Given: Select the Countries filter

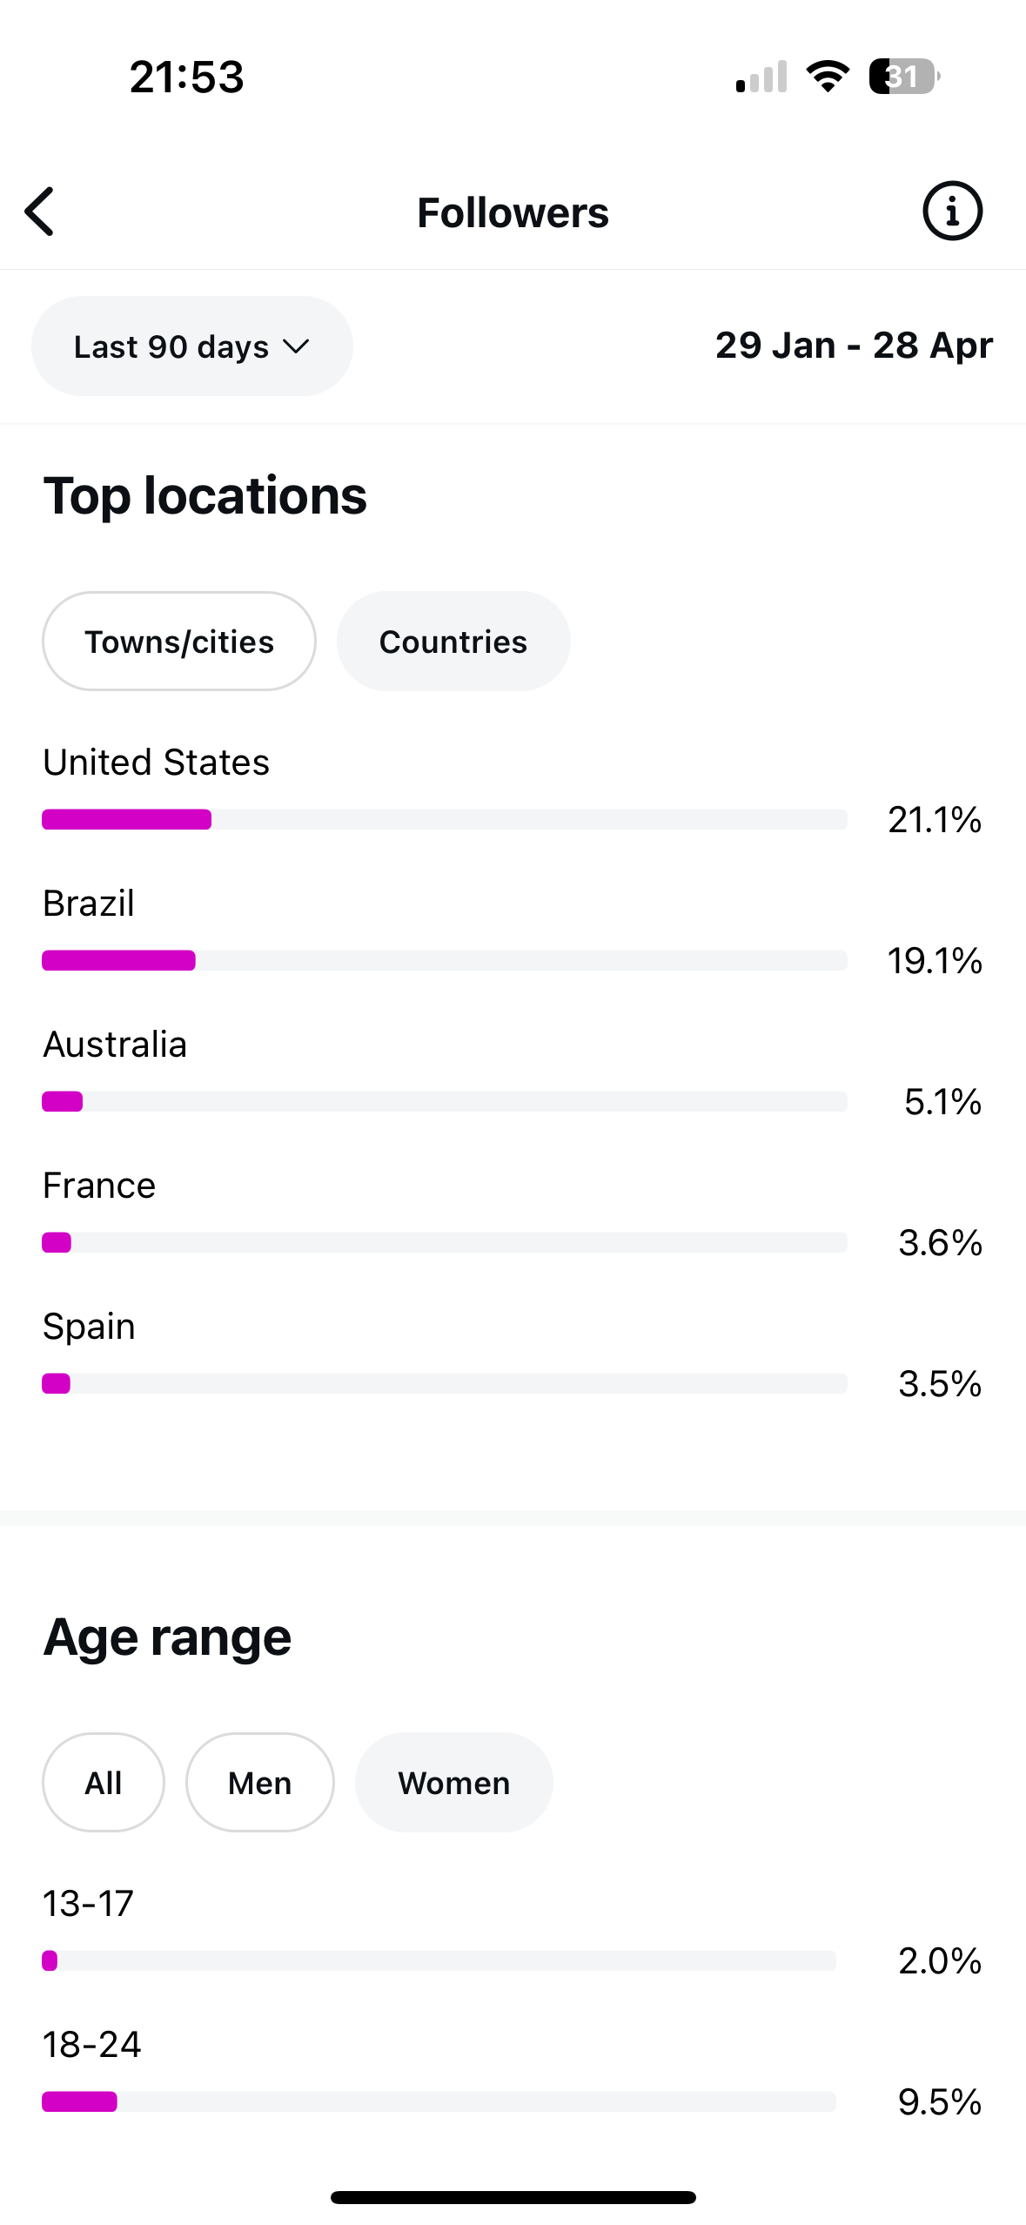Looking at the screenshot, I should click(x=453, y=642).
